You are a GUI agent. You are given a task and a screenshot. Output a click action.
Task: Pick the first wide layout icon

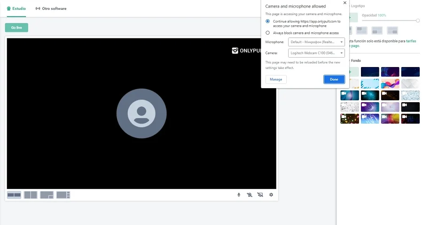[14, 195]
